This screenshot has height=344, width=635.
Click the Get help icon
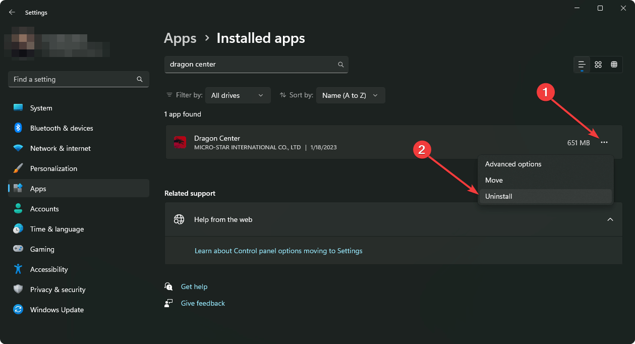tap(168, 286)
